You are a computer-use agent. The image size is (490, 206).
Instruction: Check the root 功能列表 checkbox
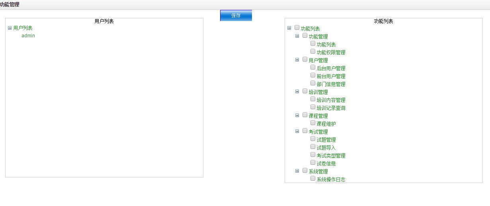tap(297, 28)
